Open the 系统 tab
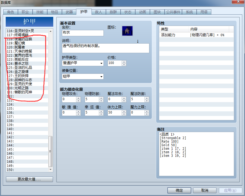The image size is (245, 196). [189, 12]
